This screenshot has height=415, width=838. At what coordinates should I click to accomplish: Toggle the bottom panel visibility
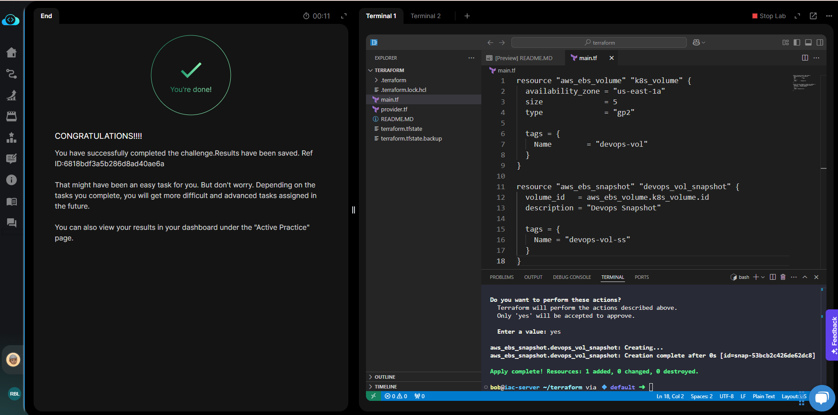click(x=808, y=42)
